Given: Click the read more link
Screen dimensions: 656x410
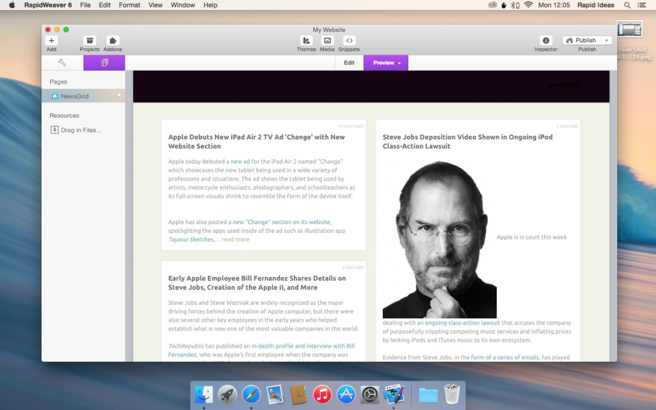Looking at the screenshot, I should coord(236,239).
